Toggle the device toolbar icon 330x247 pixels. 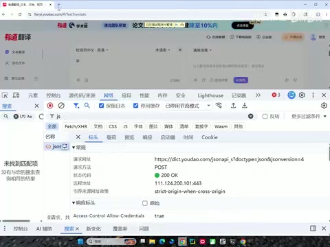pos(16,95)
